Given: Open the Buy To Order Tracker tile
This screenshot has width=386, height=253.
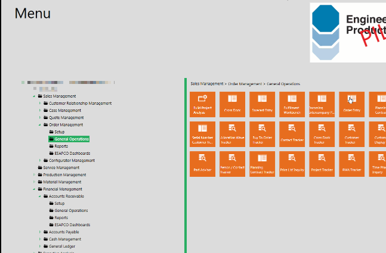Looking at the screenshot, I should click(x=262, y=134).
